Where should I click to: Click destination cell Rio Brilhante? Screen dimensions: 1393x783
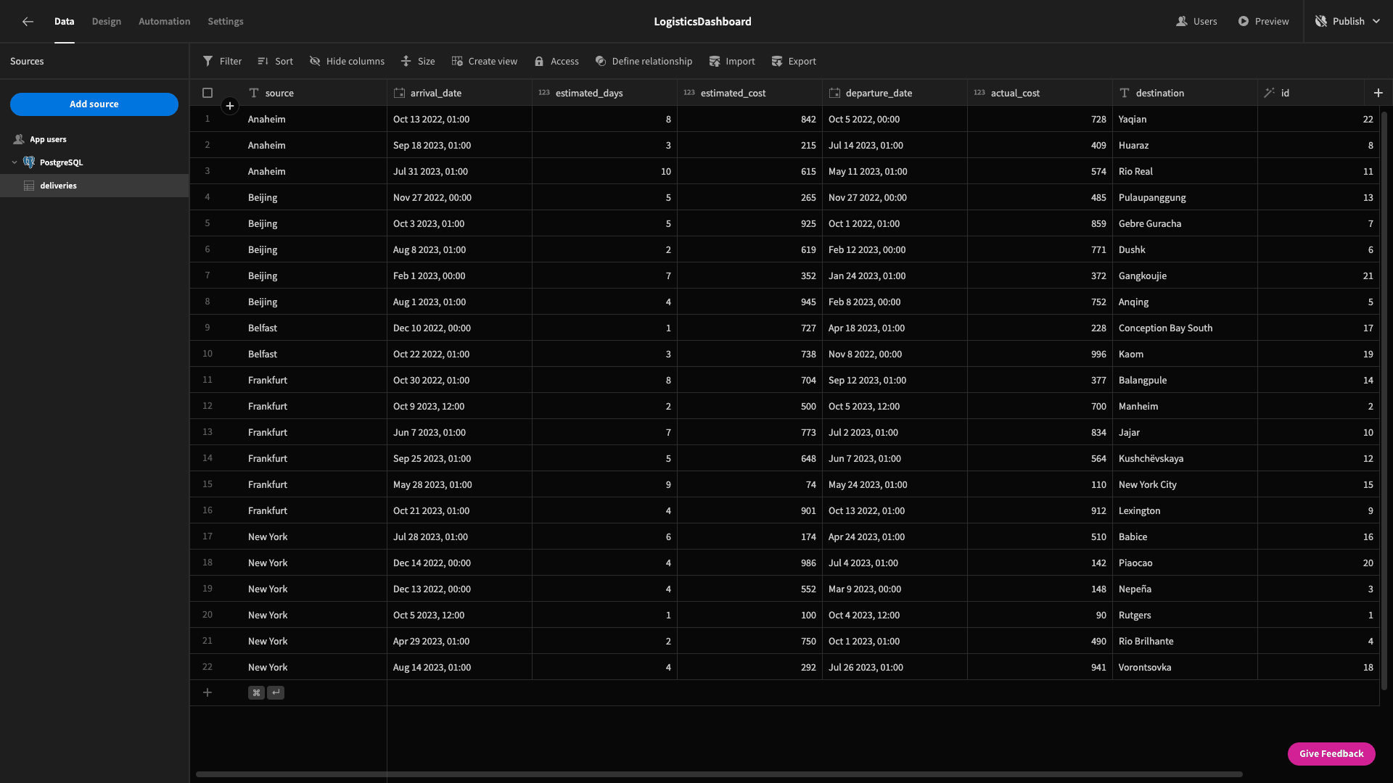(x=1185, y=641)
